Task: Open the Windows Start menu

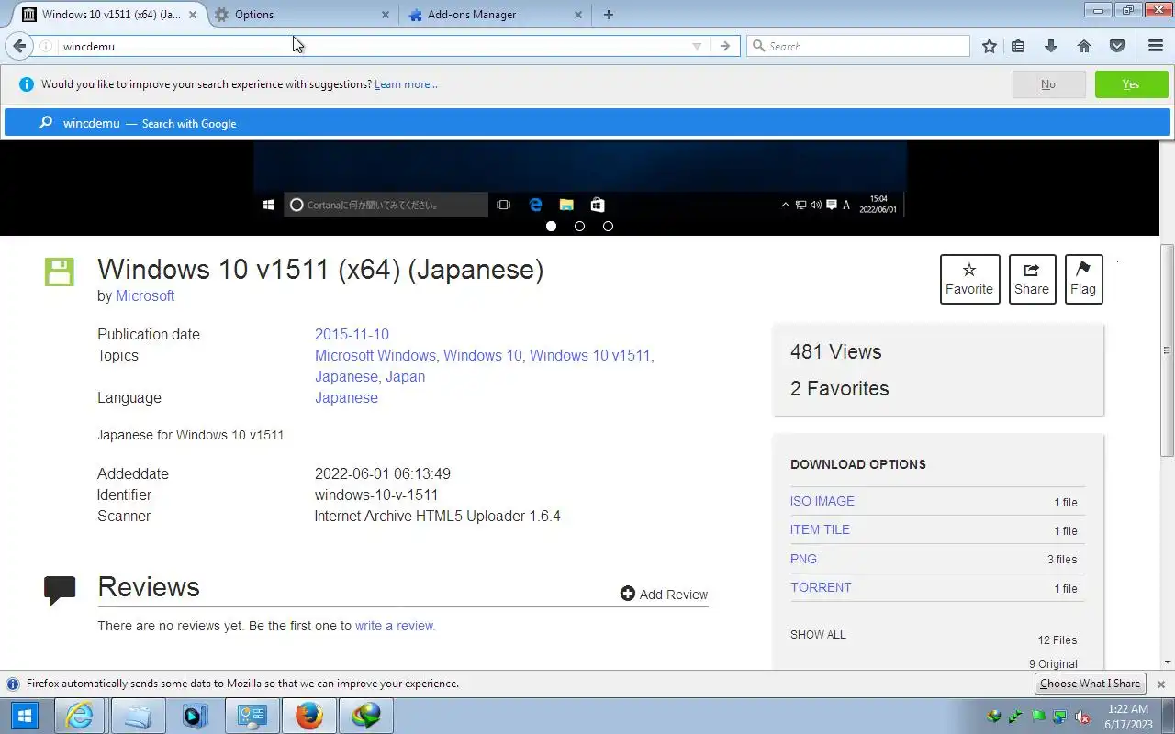Action: click(x=25, y=716)
